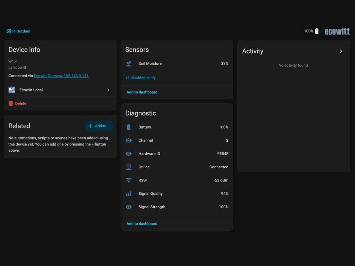Click the Channel eye icon
Screen dimensions: 355x266
coord(129,141)
